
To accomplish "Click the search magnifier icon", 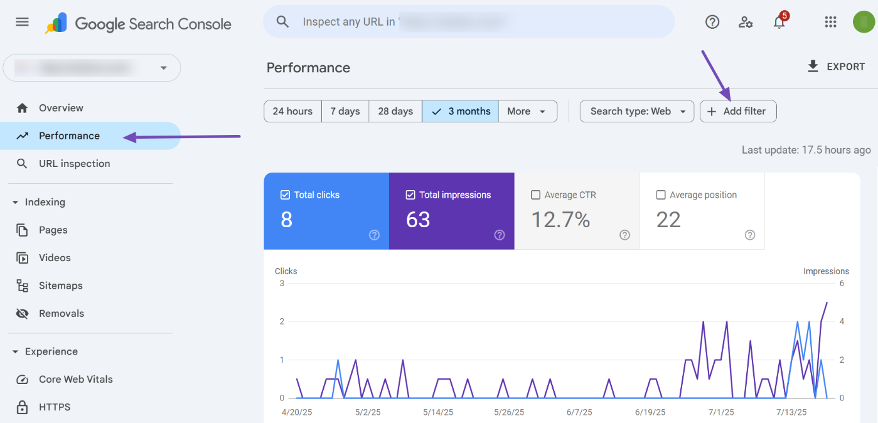I will point(283,22).
